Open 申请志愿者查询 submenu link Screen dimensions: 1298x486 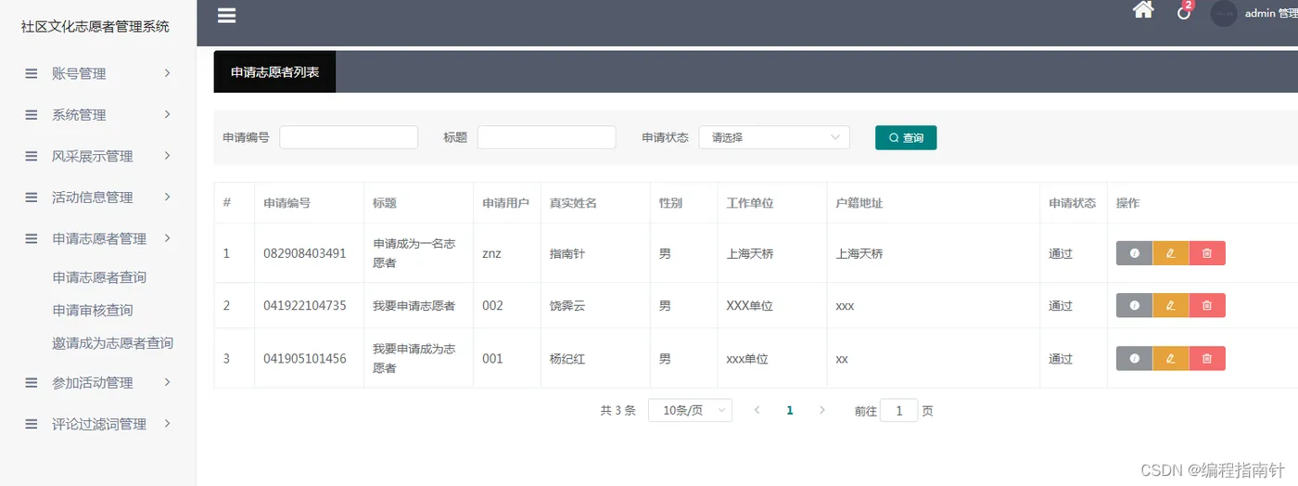point(99,277)
